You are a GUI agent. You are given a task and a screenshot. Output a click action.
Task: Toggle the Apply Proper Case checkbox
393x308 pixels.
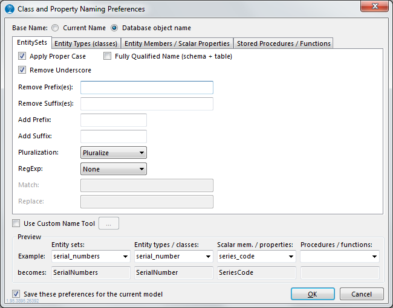pos(22,56)
